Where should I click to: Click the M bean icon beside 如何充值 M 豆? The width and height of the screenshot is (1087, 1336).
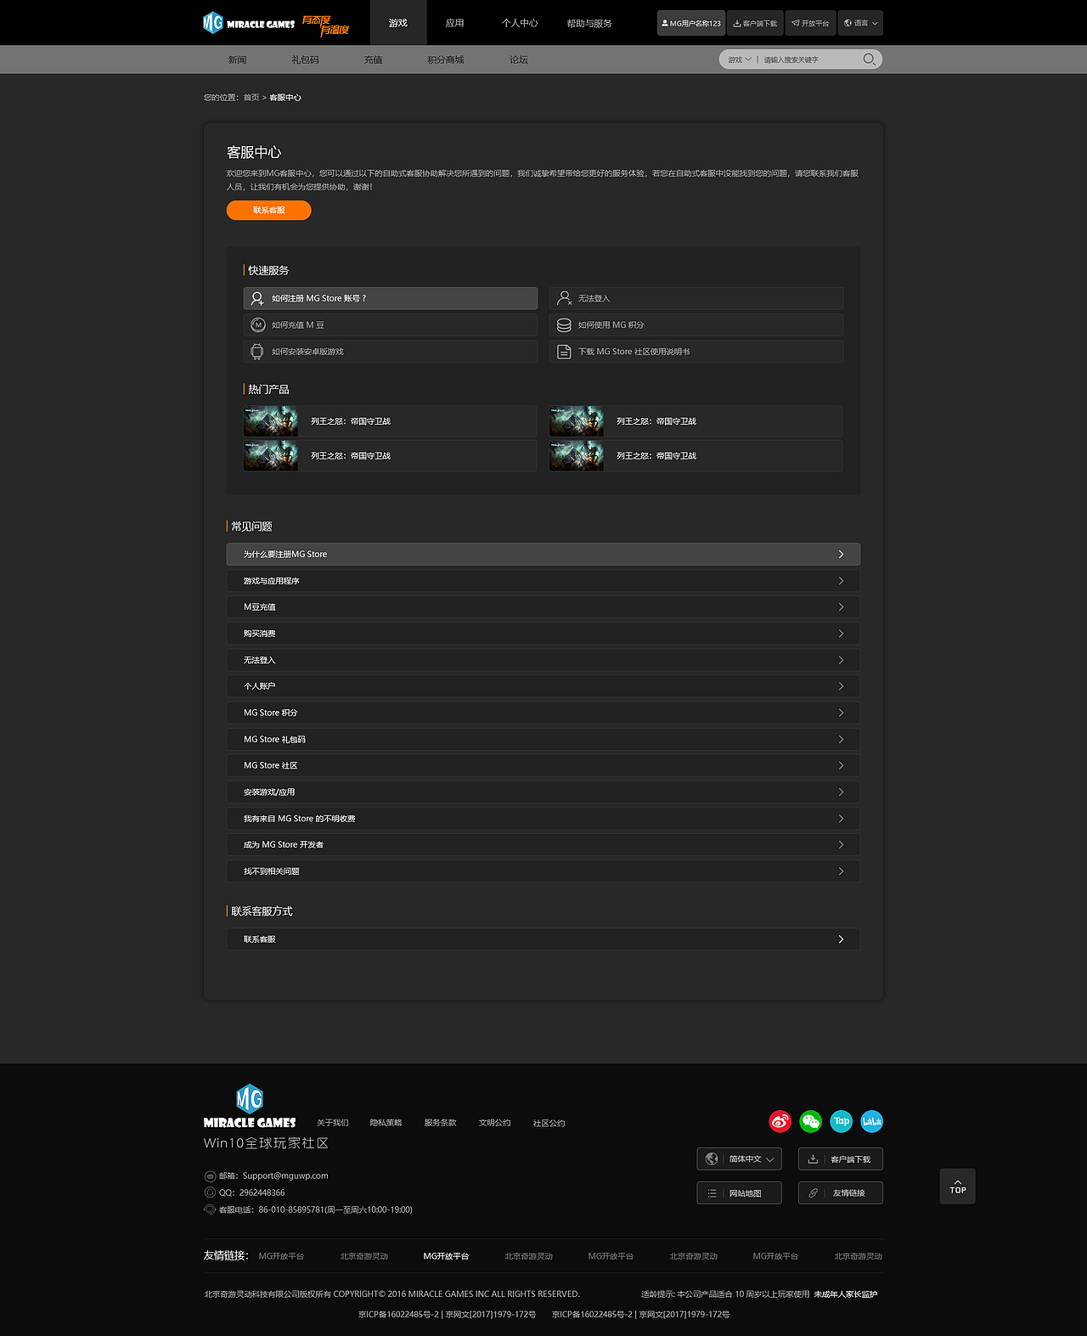coord(258,324)
